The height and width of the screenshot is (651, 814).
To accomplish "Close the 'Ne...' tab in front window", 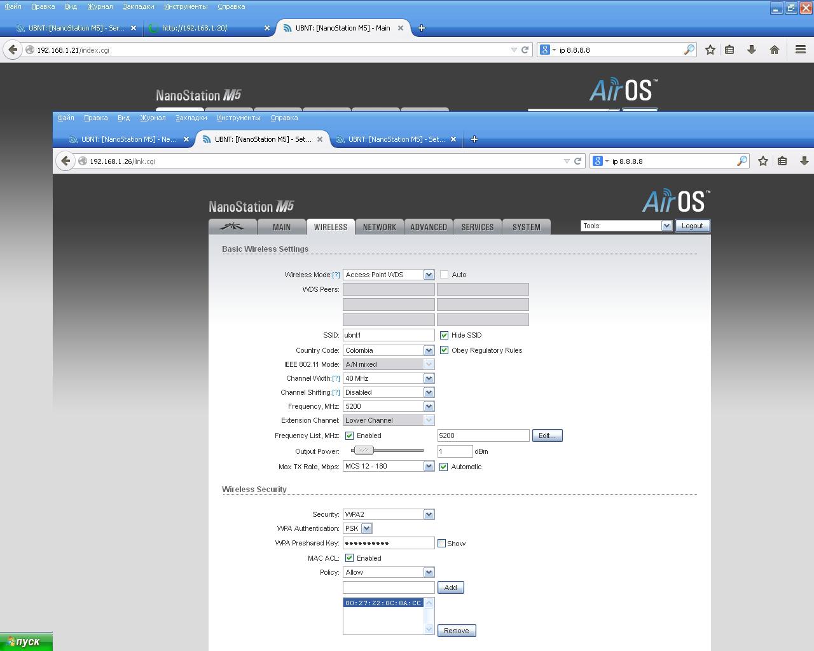I will 186,139.
